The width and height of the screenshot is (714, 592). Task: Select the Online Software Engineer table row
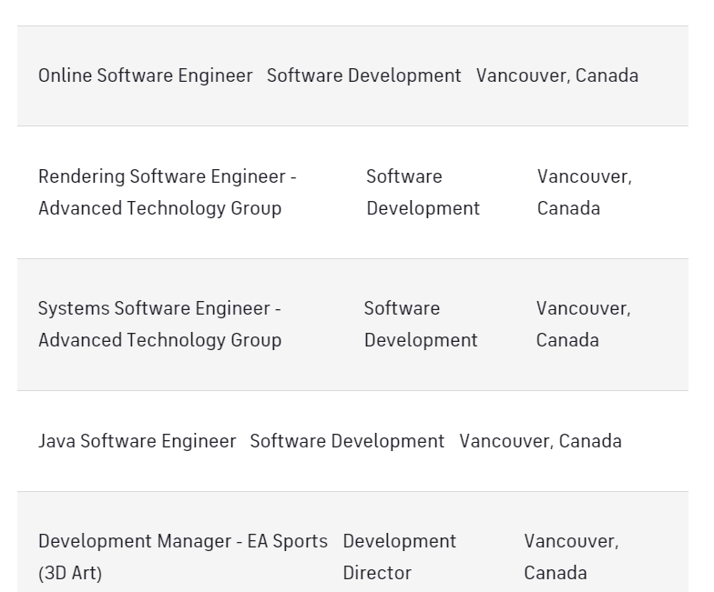coord(353,76)
